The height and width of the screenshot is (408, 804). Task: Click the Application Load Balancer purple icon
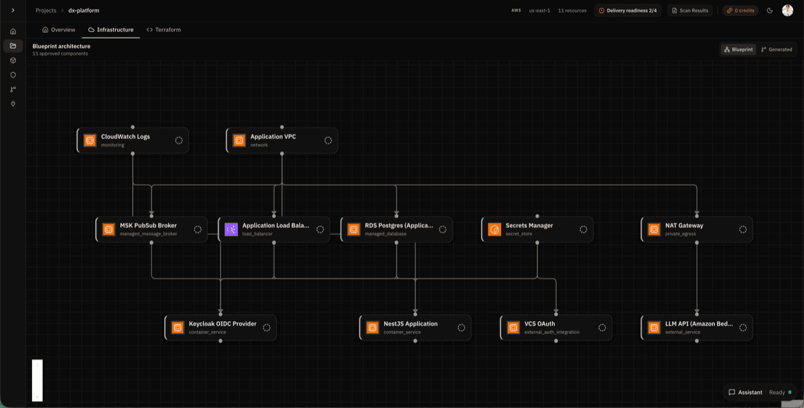pos(231,229)
